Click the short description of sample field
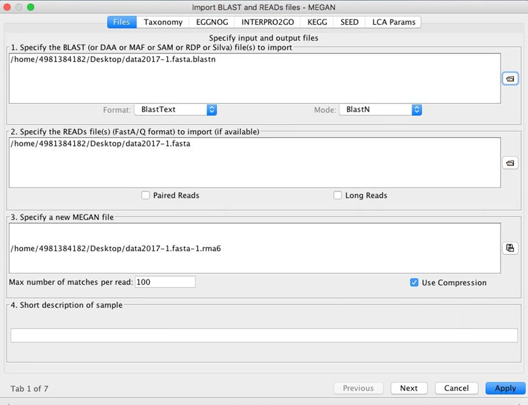528x405 pixels. pos(264,335)
